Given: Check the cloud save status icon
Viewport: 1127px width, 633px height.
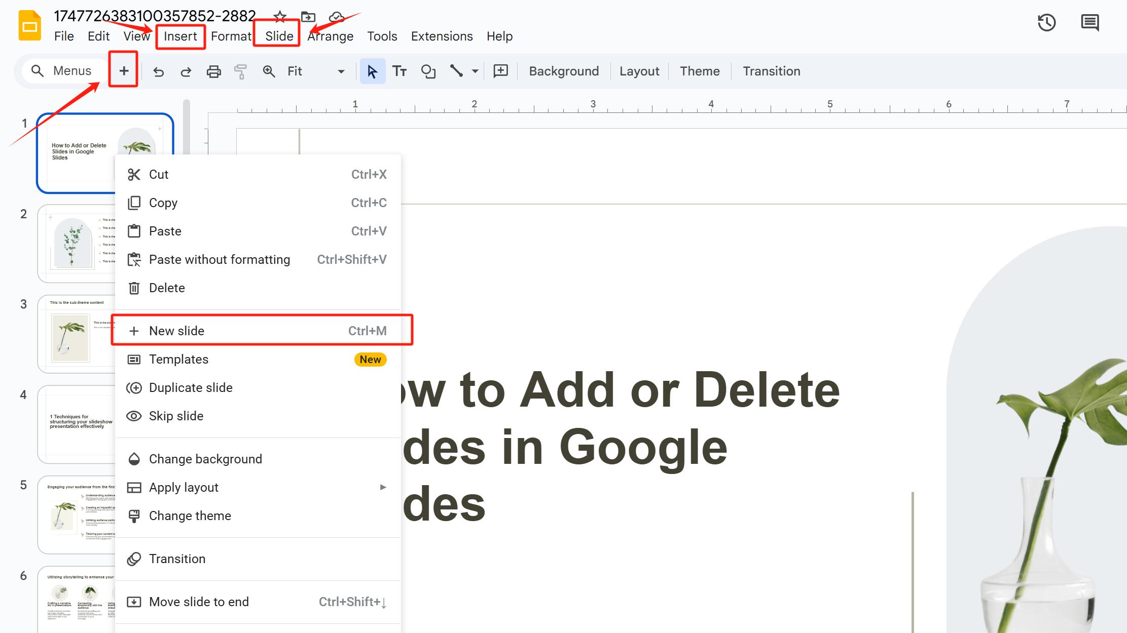Looking at the screenshot, I should pyautogui.click(x=336, y=17).
